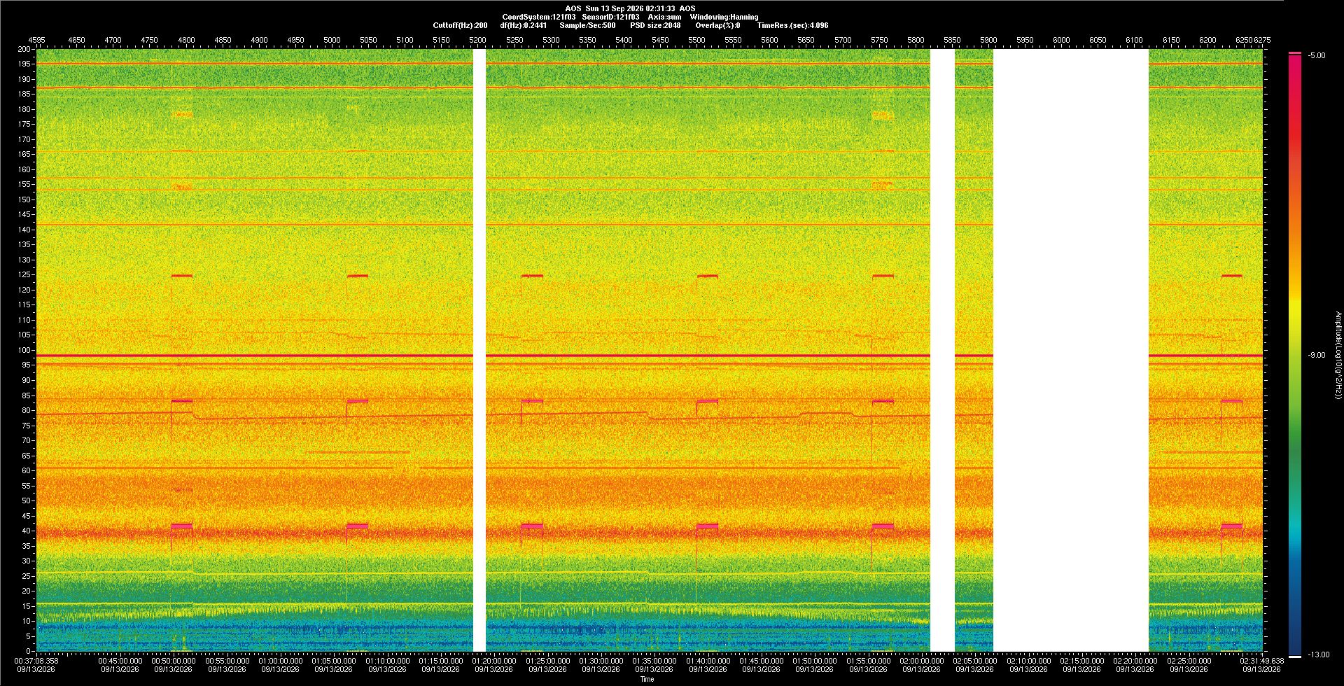Select the -5.00 marker at color bar top
Image resolution: width=1344 pixels, height=686 pixels.
[x=1317, y=55]
